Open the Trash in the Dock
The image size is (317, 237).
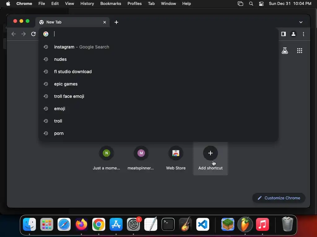coord(287,224)
